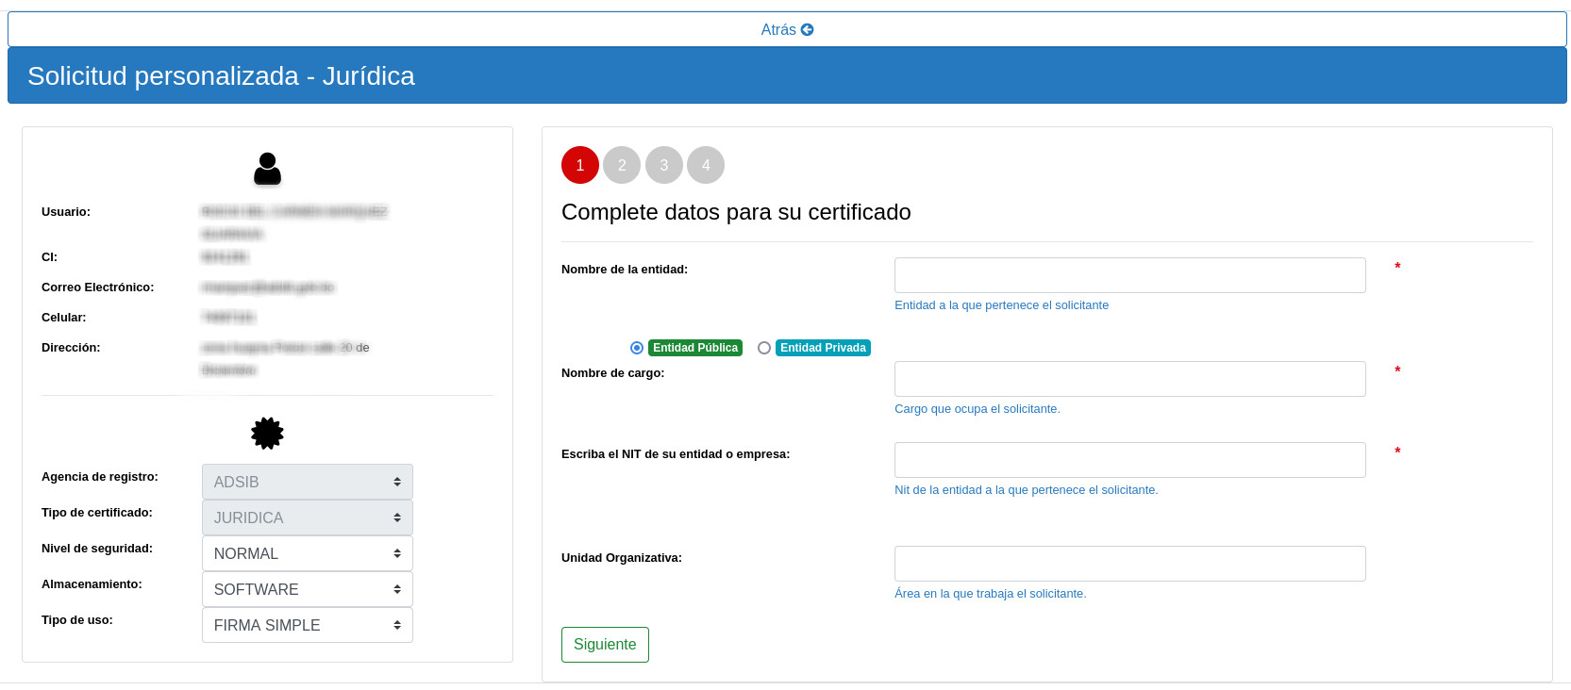Focus the Unidad Organizativa input field
Viewport: 1571px width, 690px height.
1129,564
